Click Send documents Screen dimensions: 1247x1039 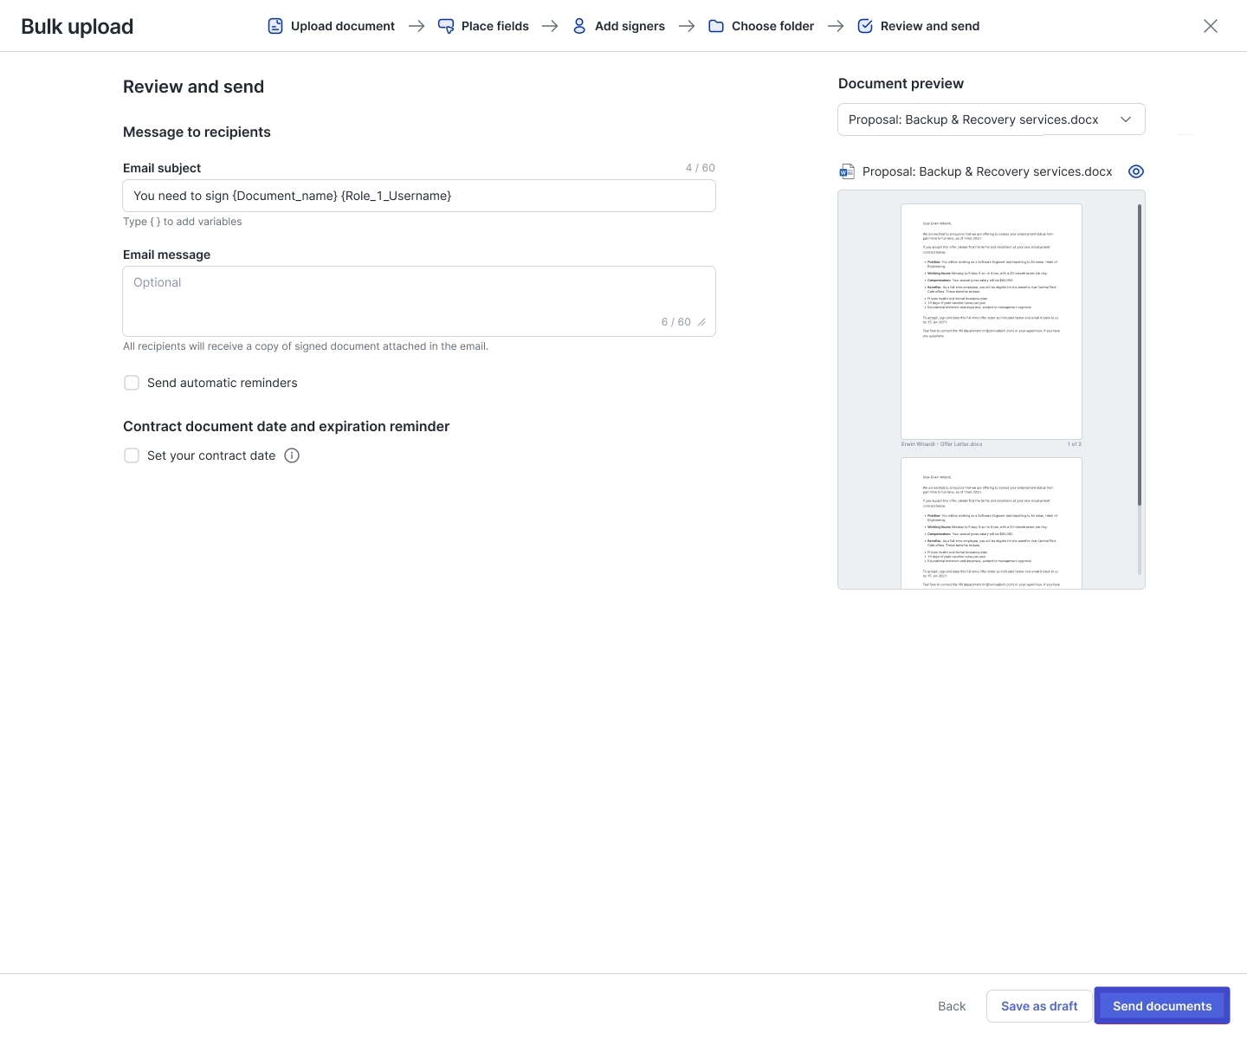[x=1161, y=1005]
